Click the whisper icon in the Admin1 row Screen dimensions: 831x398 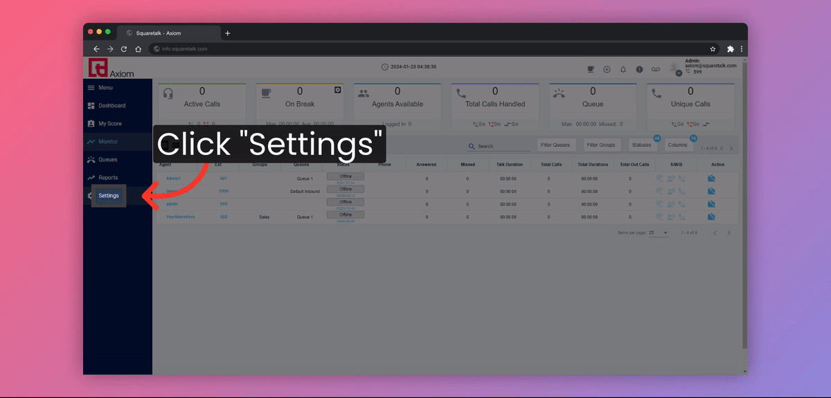(670, 179)
